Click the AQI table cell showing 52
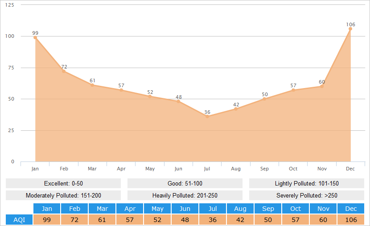The width and height of the screenshot is (370, 226). pyautogui.click(x=157, y=220)
